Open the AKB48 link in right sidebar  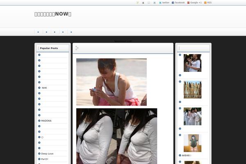click(187, 155)
